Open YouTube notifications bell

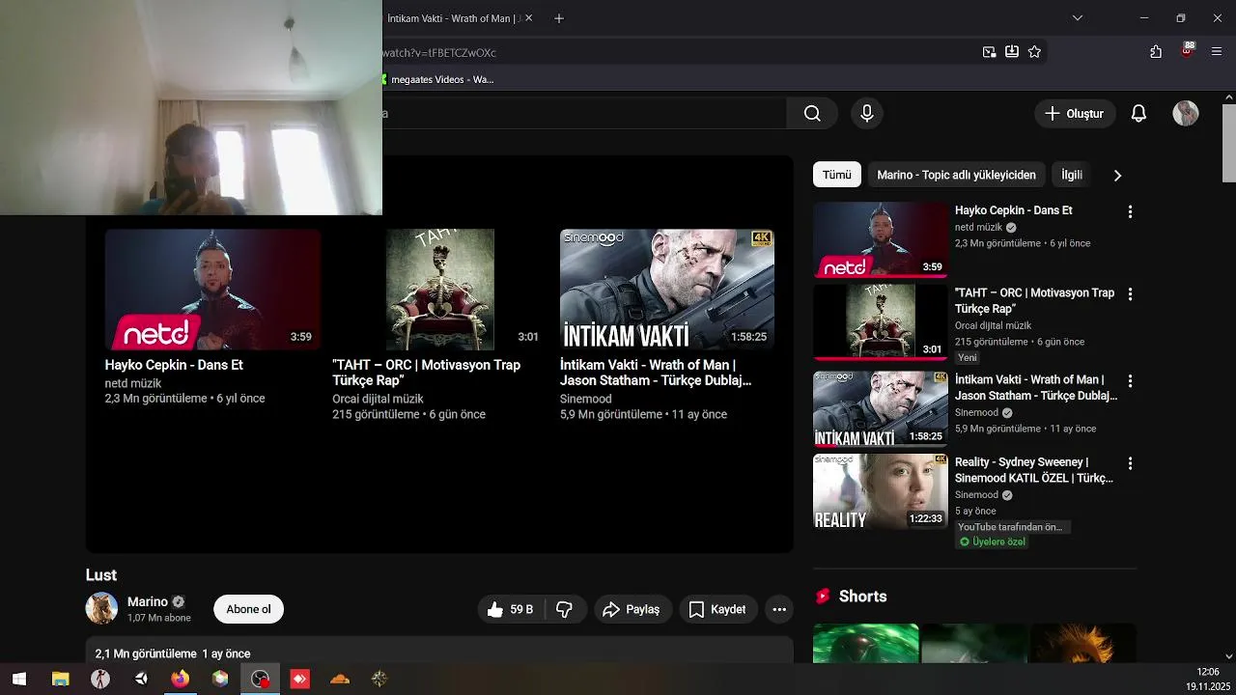1138,114
